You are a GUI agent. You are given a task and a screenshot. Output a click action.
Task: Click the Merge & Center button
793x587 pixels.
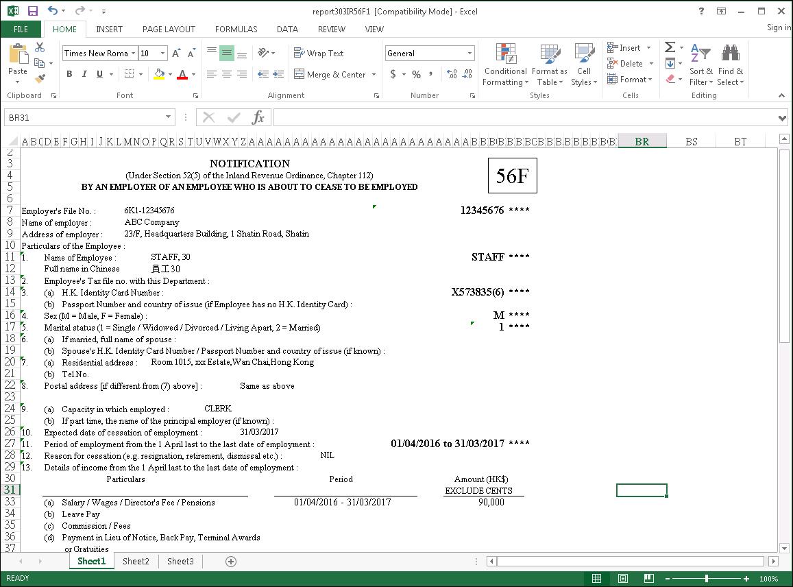pos(330,74)
